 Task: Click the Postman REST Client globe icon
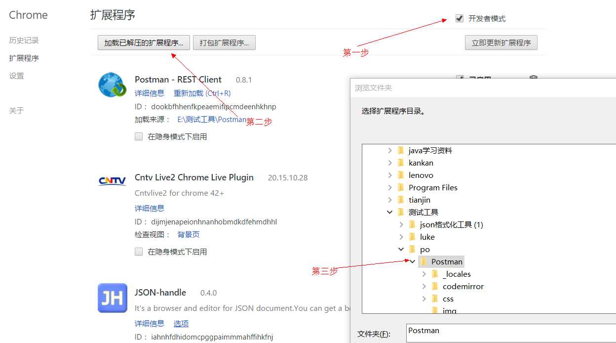click(113, 85)
